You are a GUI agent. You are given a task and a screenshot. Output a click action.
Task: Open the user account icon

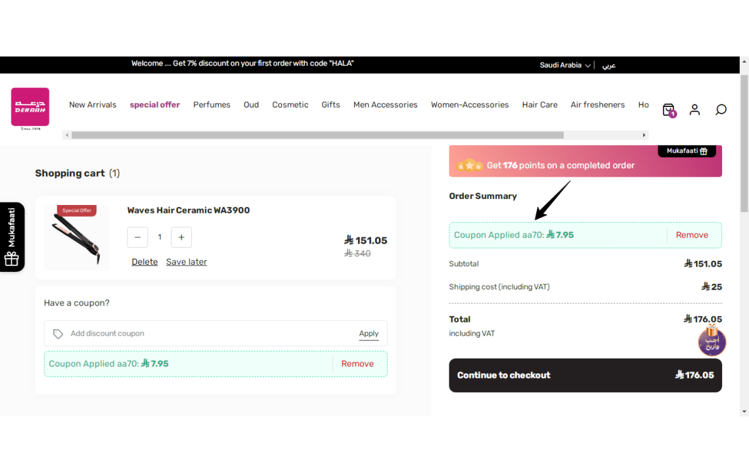(694, 110)
